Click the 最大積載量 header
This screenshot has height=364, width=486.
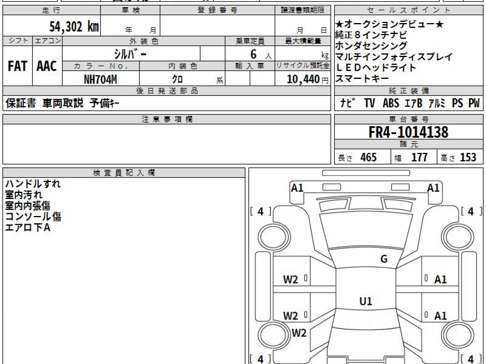(303, 41)
